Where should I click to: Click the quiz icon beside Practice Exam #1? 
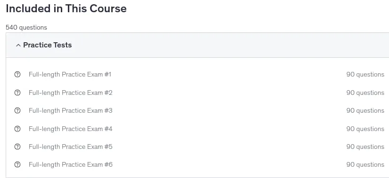17,74
